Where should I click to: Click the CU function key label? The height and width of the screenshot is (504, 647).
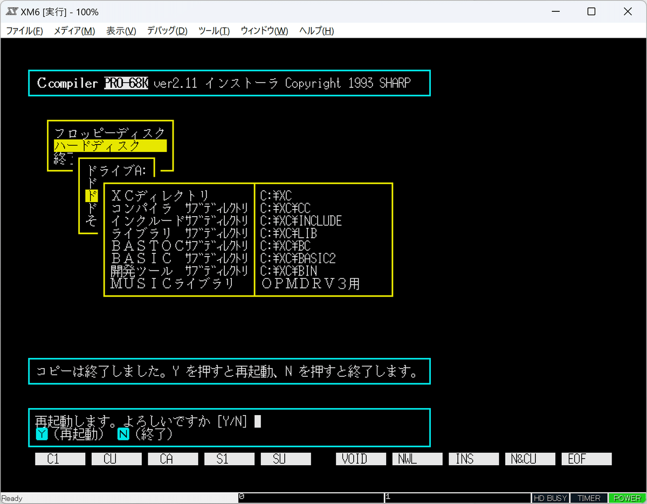(x=116, y=459)
